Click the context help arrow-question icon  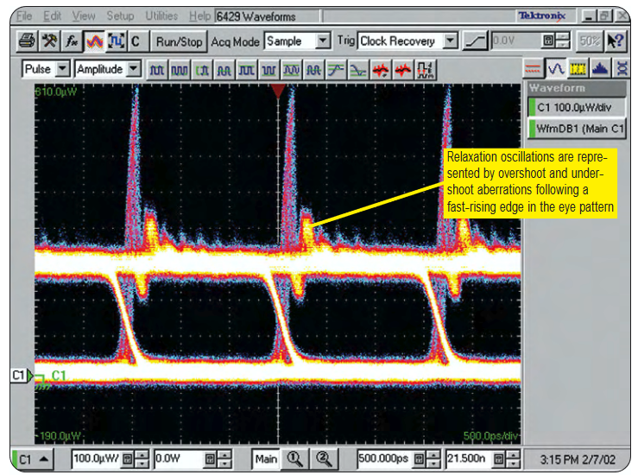point(615,41)
